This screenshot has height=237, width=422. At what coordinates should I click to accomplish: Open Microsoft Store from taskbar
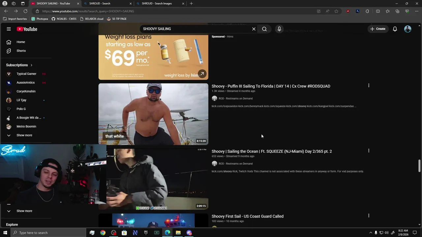(x=124, y=233)
